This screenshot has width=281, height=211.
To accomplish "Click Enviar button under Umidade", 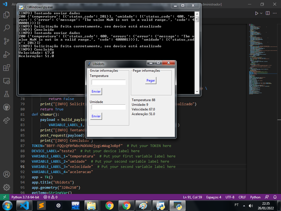I will (x=96, y=116).
